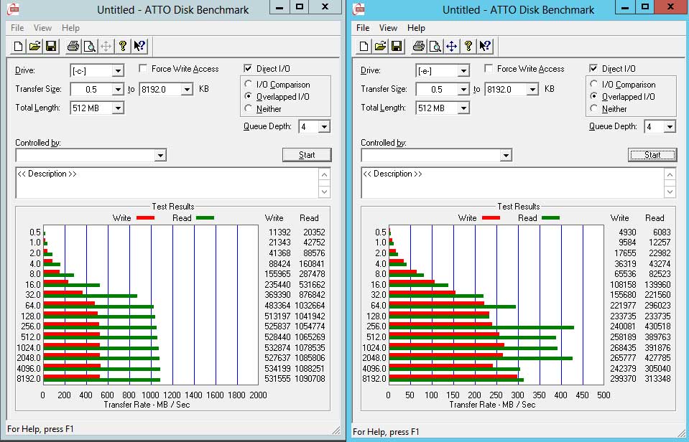Click New file icon in right window toolbar
Viewport: 689px width, 442px height.
tap(364, 46)
